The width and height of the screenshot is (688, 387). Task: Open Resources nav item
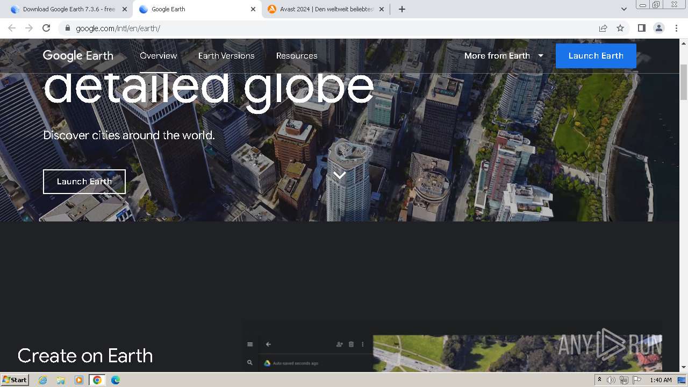297,55
